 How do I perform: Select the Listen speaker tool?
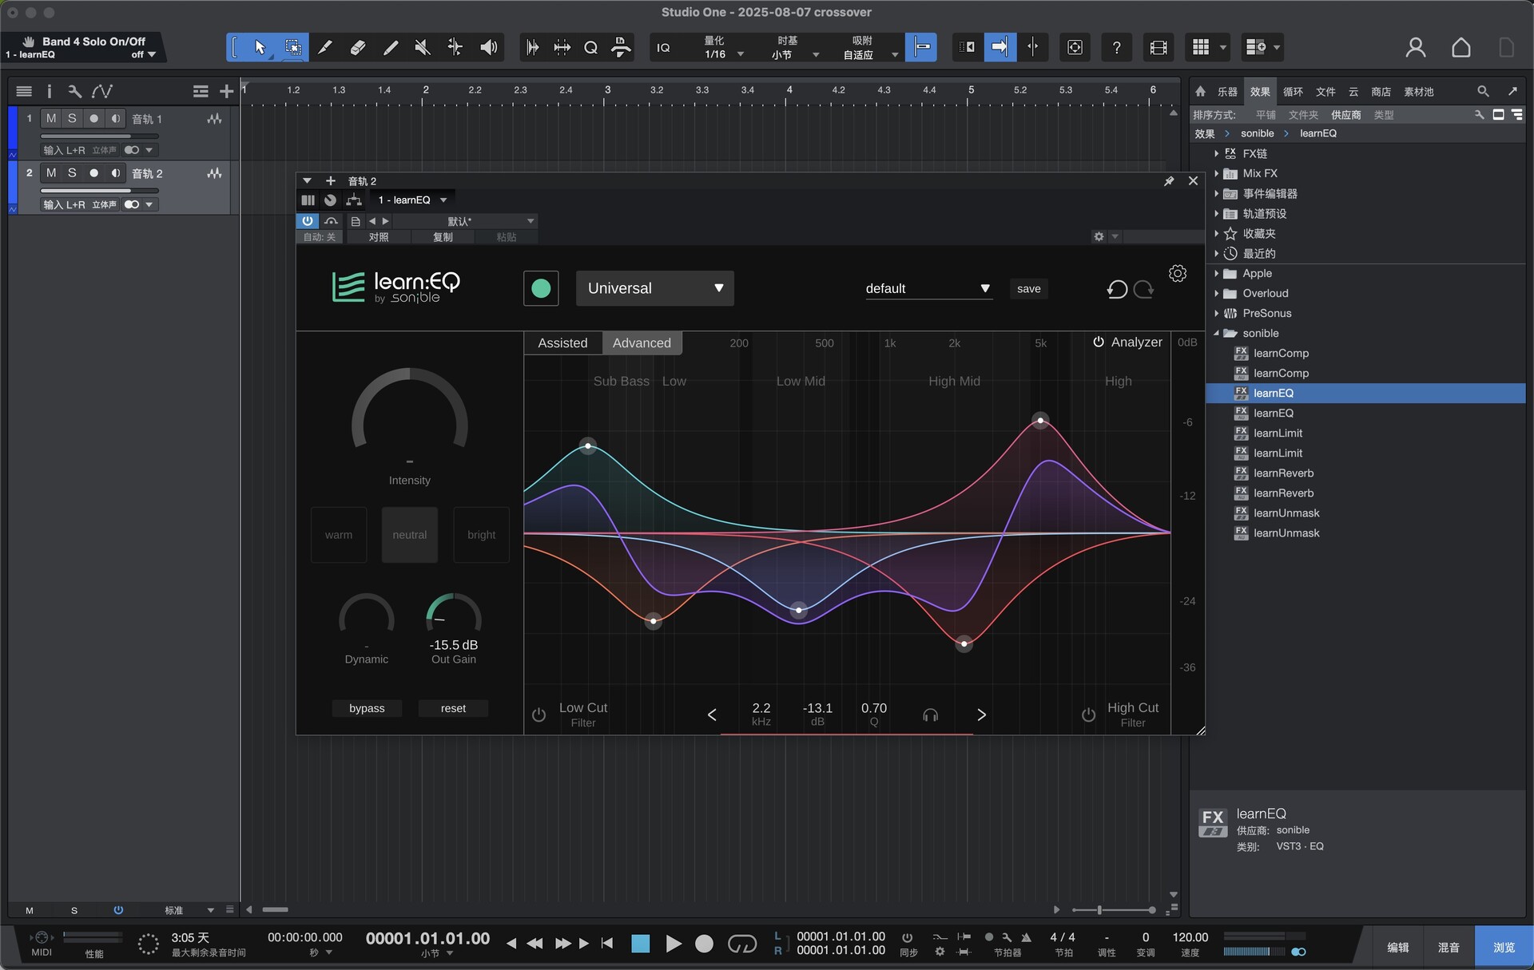click(488, 48)
